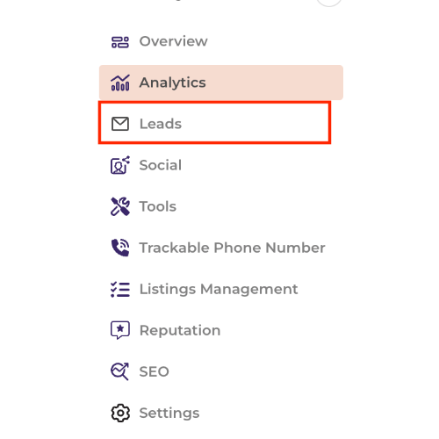439x439 pixels.
Task: Click the Tools wrench and screwdriver icon
Action: [x=120, y=206]
